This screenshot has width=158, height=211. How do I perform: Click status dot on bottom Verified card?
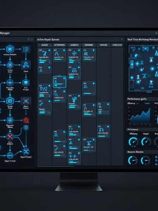(x=108, y=127)
